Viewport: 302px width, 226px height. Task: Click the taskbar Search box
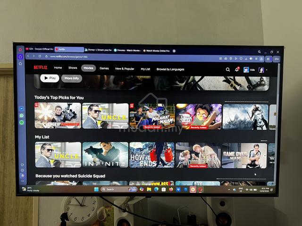pos(119,189)
